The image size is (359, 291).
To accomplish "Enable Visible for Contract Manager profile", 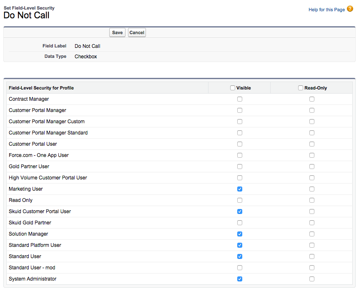I will click(240, 99).
